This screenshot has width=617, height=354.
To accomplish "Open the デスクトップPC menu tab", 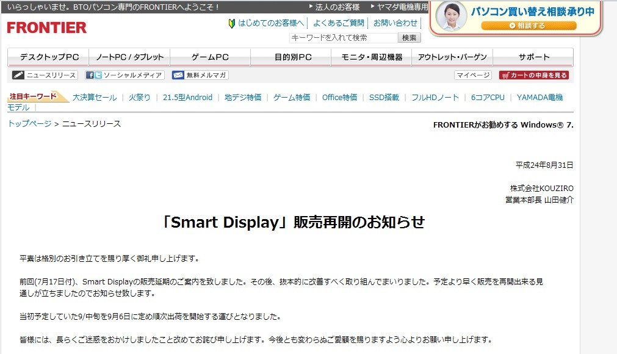I will tap(48, 57).
